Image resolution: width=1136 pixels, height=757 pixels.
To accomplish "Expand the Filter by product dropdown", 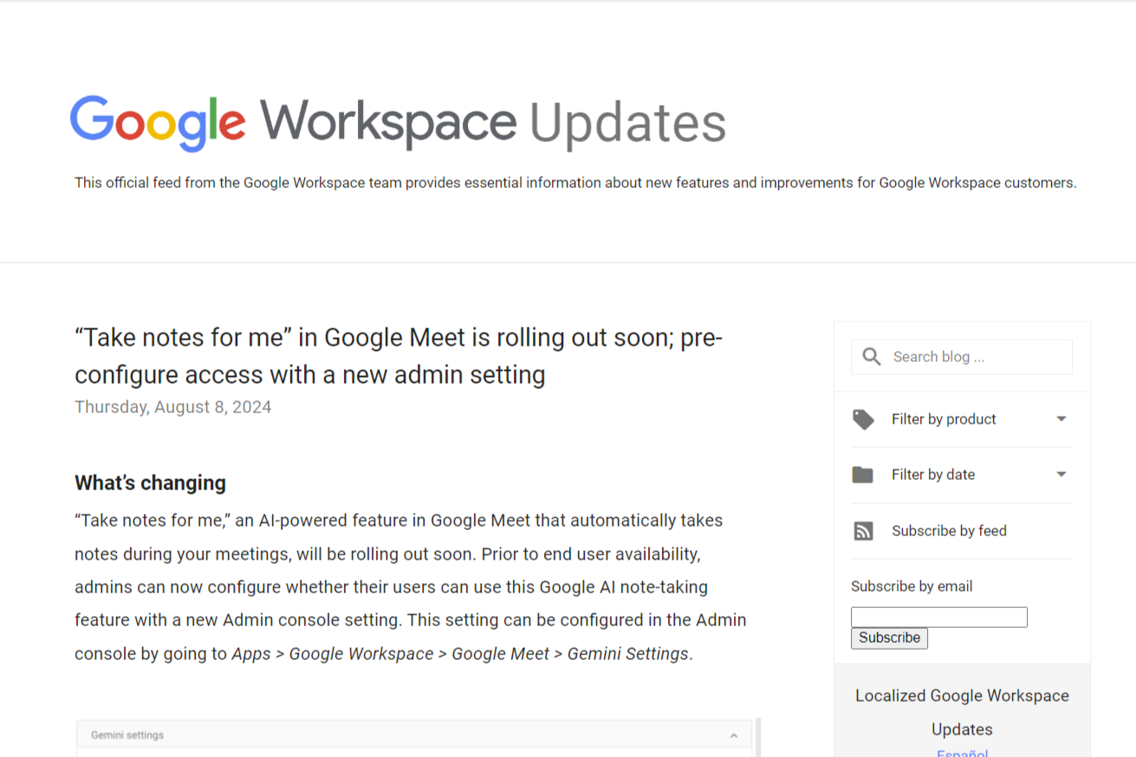I will pyautogui.click(x=1061, y=418).
